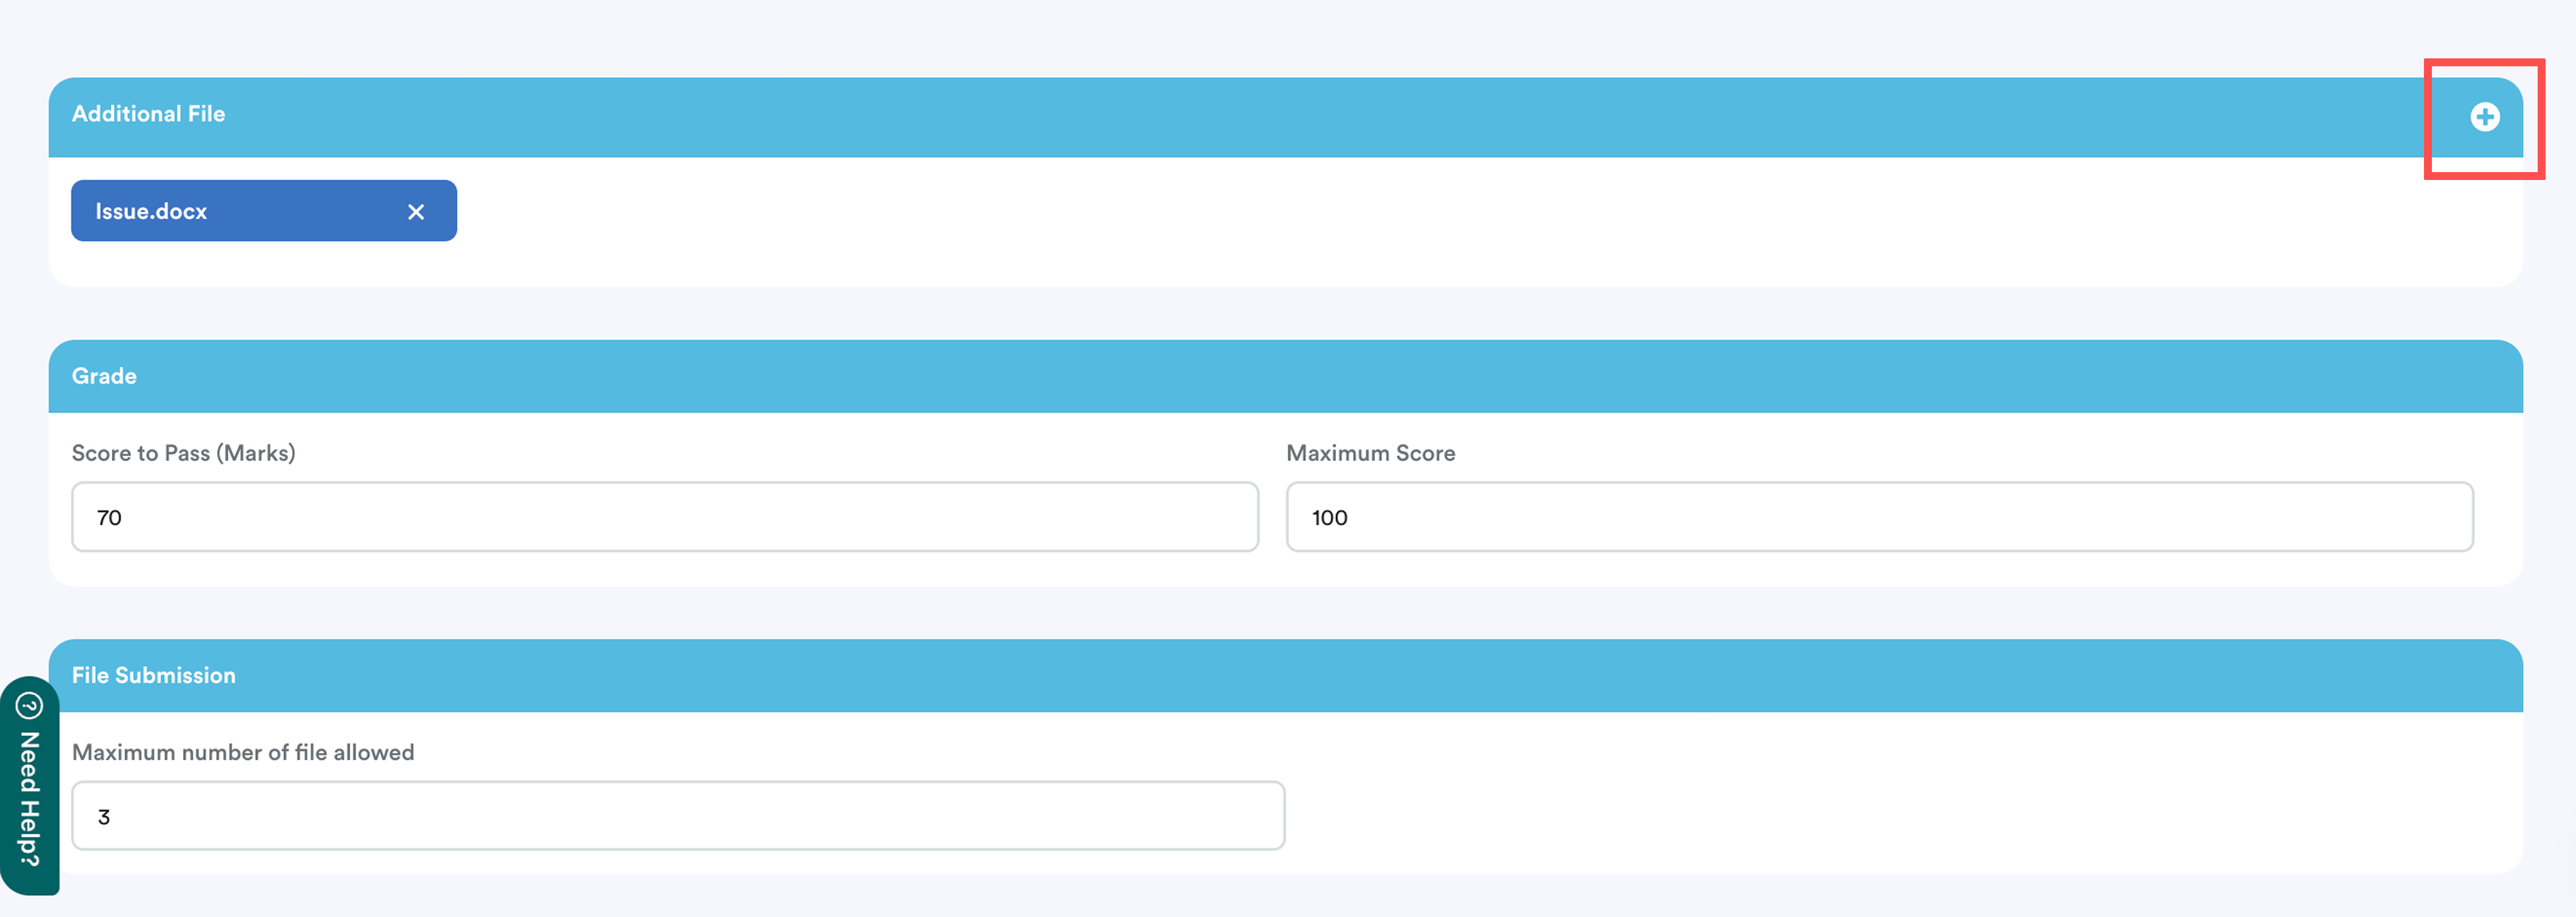The height and width of the screenshot is (917, 2576).
Task: Click the Additional File section title
Action: tap(148, 114)
